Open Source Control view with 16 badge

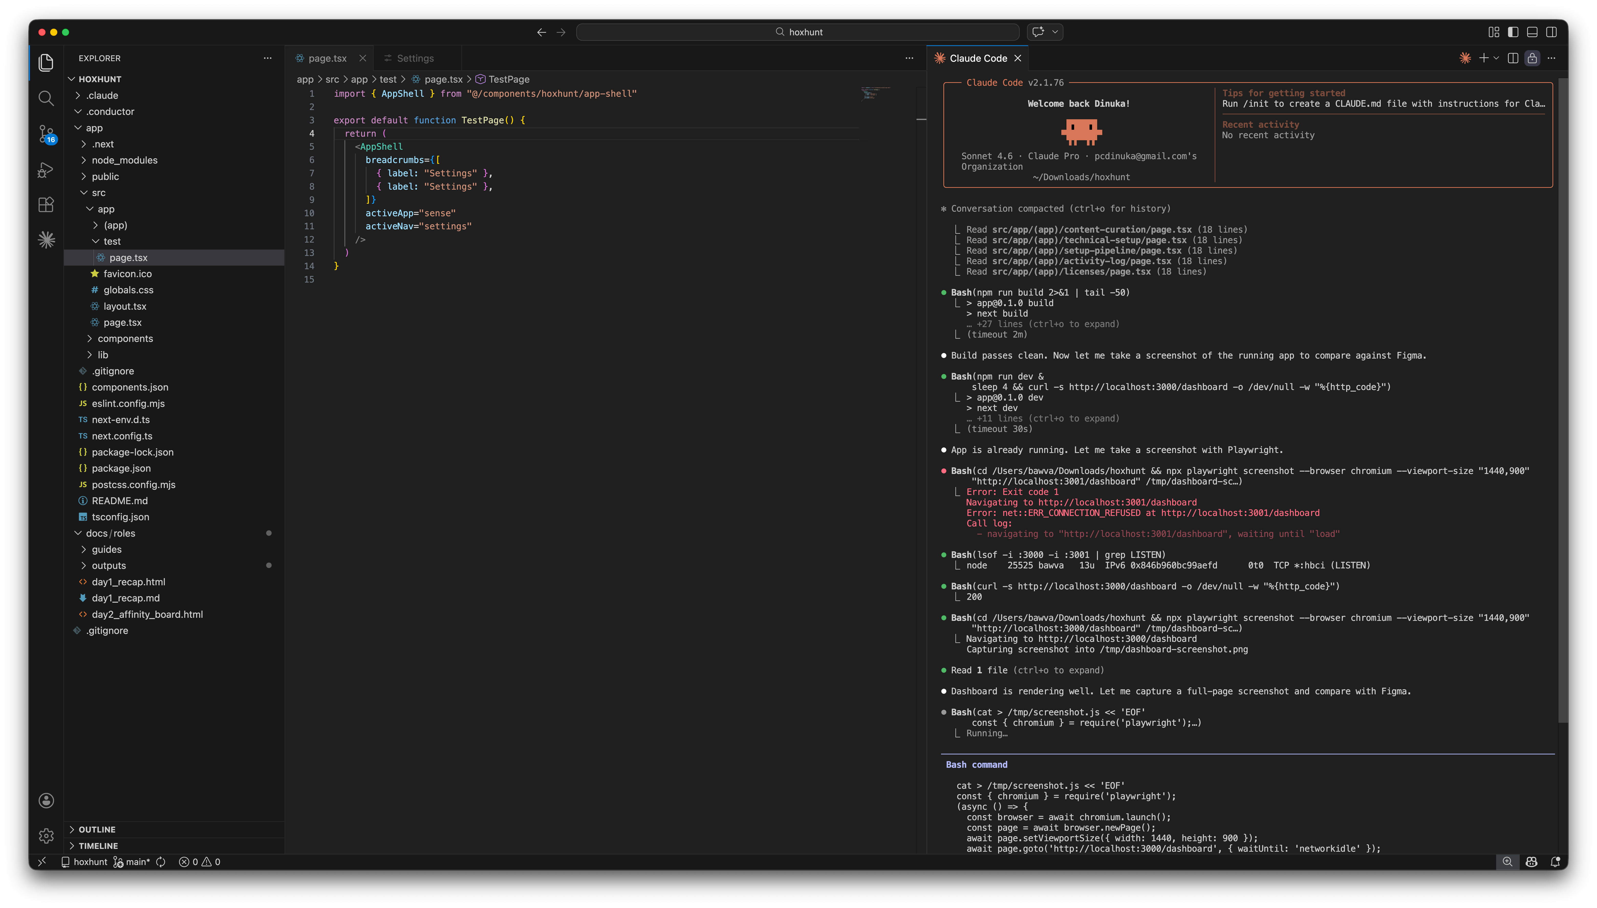[x=46, y=133]
